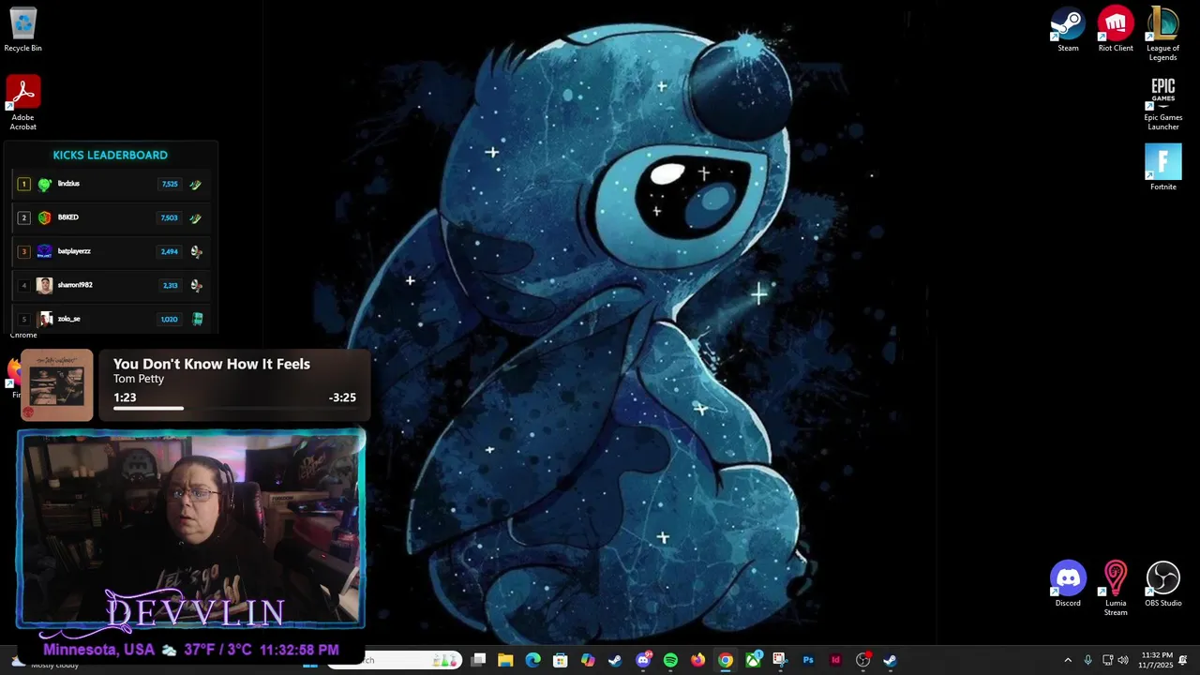Click lindzius green avatar icon
Screen dimensions: 1200x675
pyautogui.click(x=44, y=184)
